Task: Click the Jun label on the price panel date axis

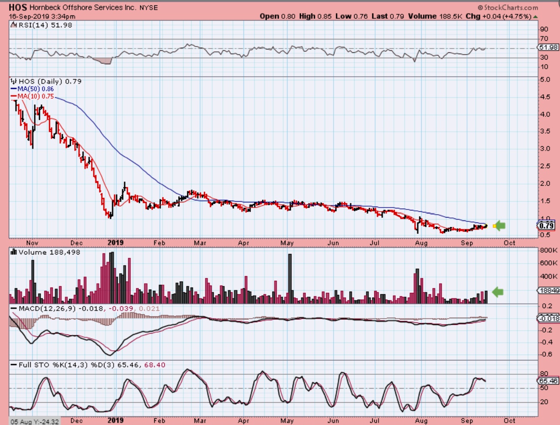Action: 333,243
